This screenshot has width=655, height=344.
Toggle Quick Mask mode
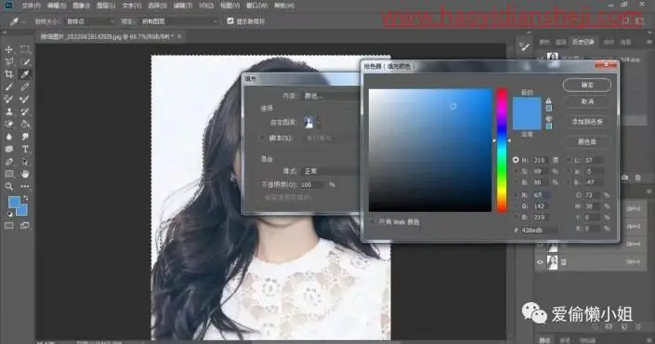8,226
